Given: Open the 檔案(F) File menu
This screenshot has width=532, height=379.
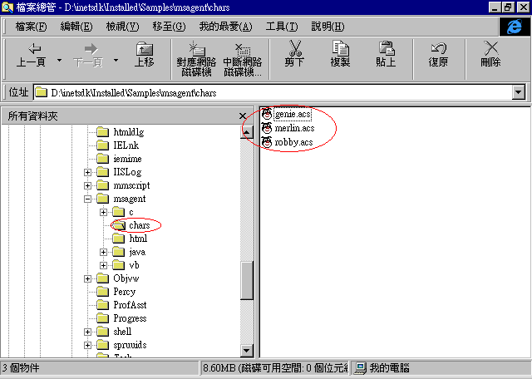Looking at the screenshot, I should pyautogui.click(x=32, y=27).
